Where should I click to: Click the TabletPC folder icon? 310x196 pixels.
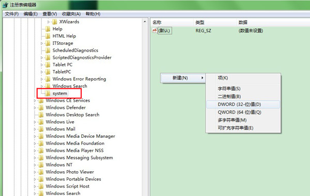coord(48,72)
